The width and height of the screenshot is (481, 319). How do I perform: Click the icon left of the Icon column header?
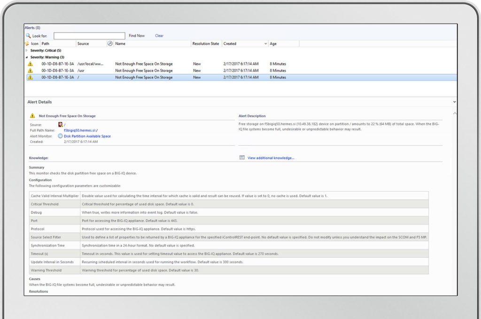pyautogui.click(x=27, y=44)
